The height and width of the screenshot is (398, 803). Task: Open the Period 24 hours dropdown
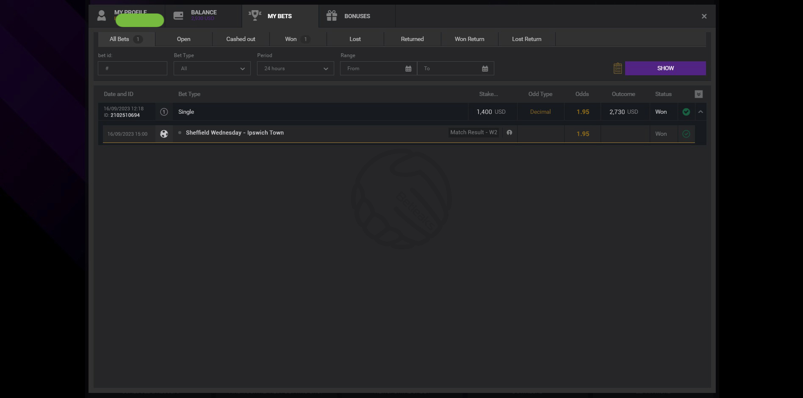[x=296, y=69]
